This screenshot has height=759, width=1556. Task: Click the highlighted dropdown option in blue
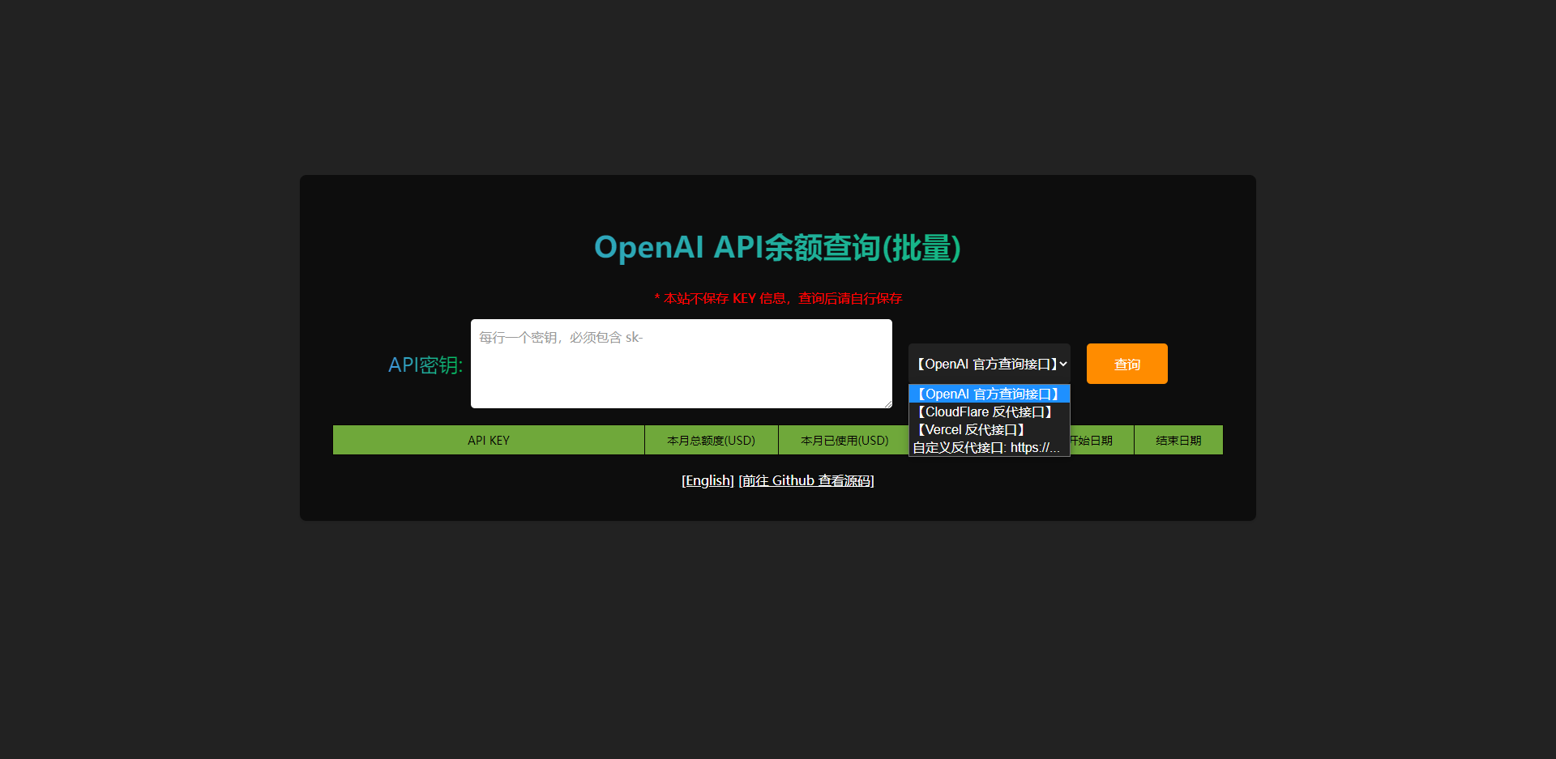(989, 394)
